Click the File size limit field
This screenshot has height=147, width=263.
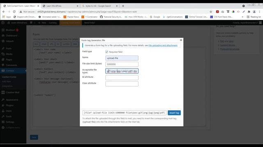122,64
